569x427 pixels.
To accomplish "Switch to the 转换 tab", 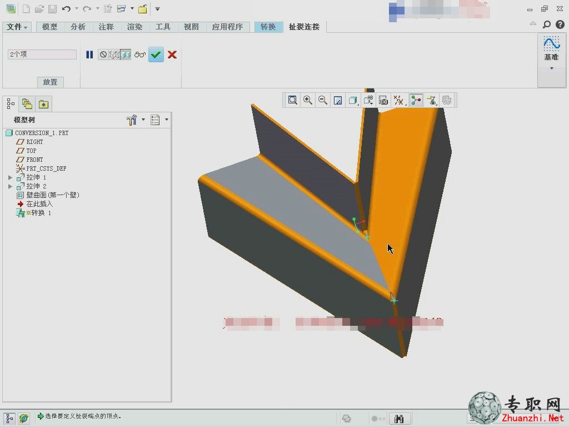I will (268, 27).
